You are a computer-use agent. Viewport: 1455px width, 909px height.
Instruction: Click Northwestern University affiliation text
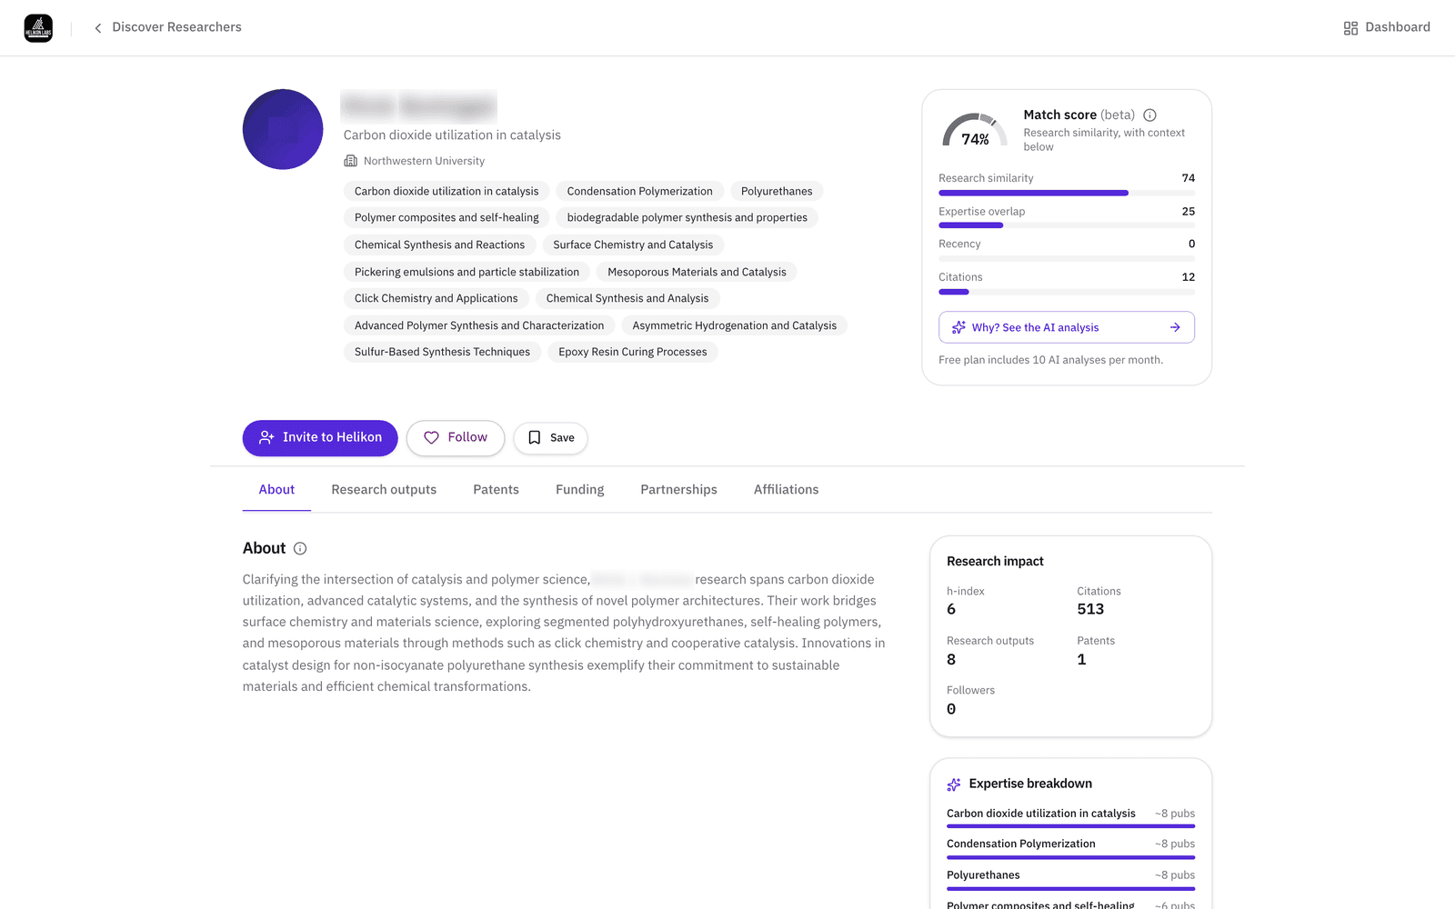(x=424, y=161)
